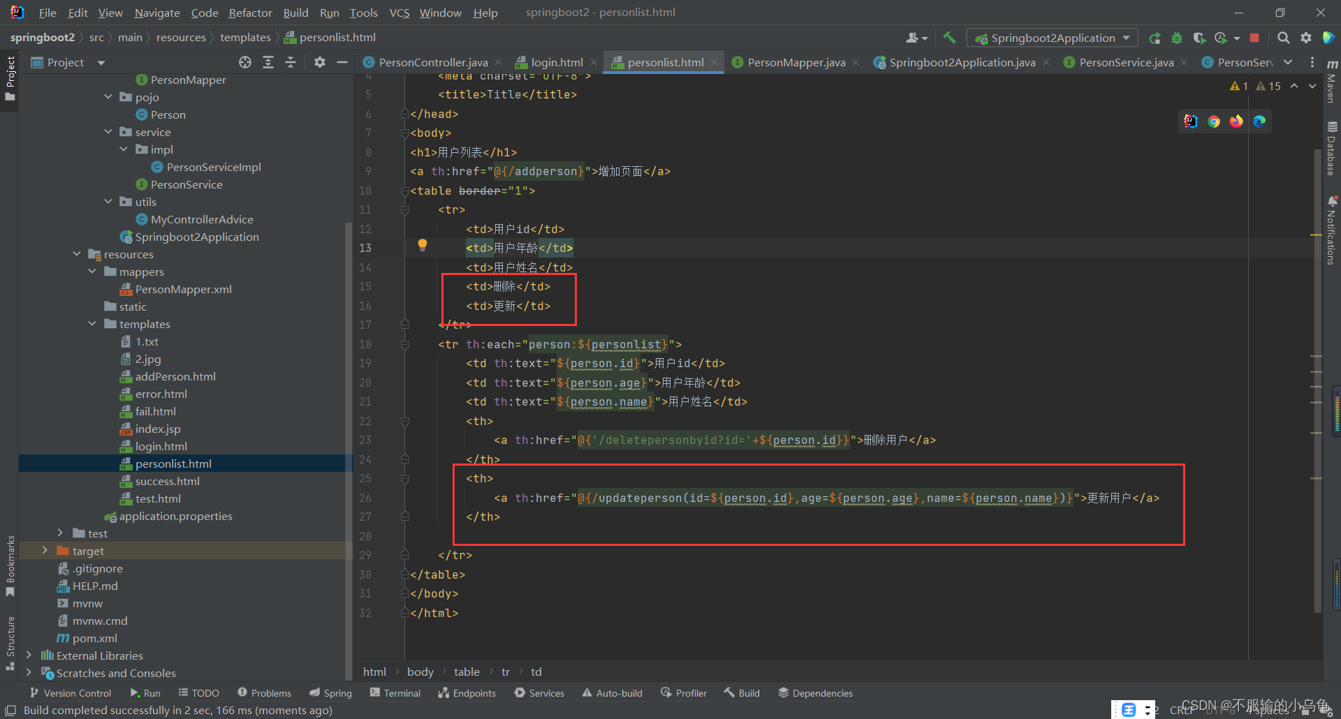Collapse the pojo package

108,97
